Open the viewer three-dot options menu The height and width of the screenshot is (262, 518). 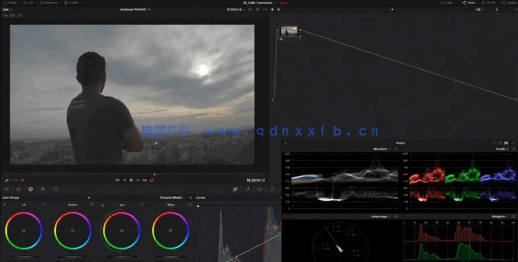(265, 10)
